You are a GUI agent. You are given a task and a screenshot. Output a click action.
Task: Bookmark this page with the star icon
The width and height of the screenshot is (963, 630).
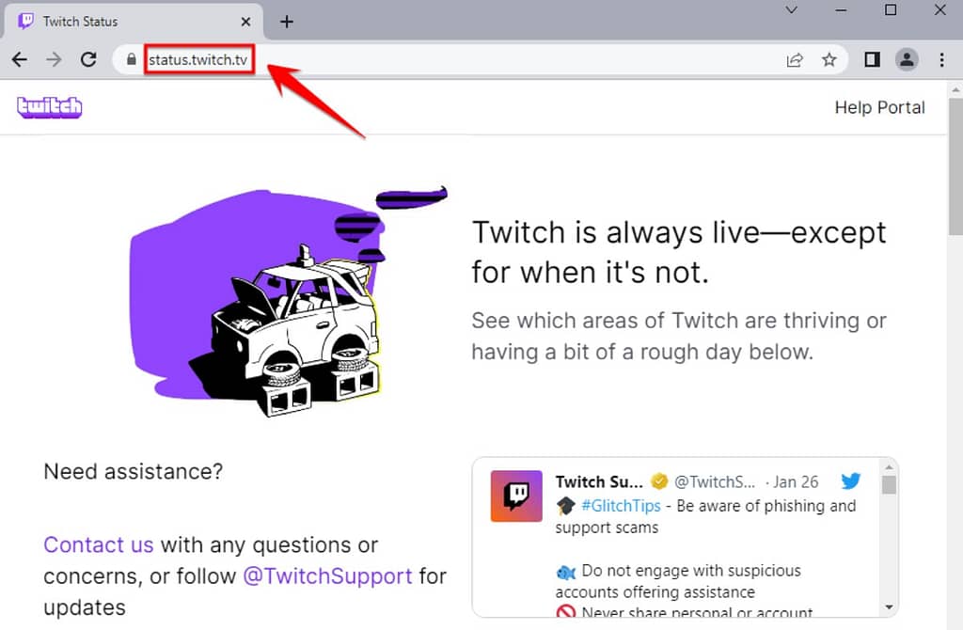coord(829,59)
